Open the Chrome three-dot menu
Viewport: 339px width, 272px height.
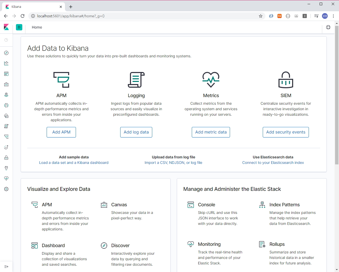click(x=333, y=16)
